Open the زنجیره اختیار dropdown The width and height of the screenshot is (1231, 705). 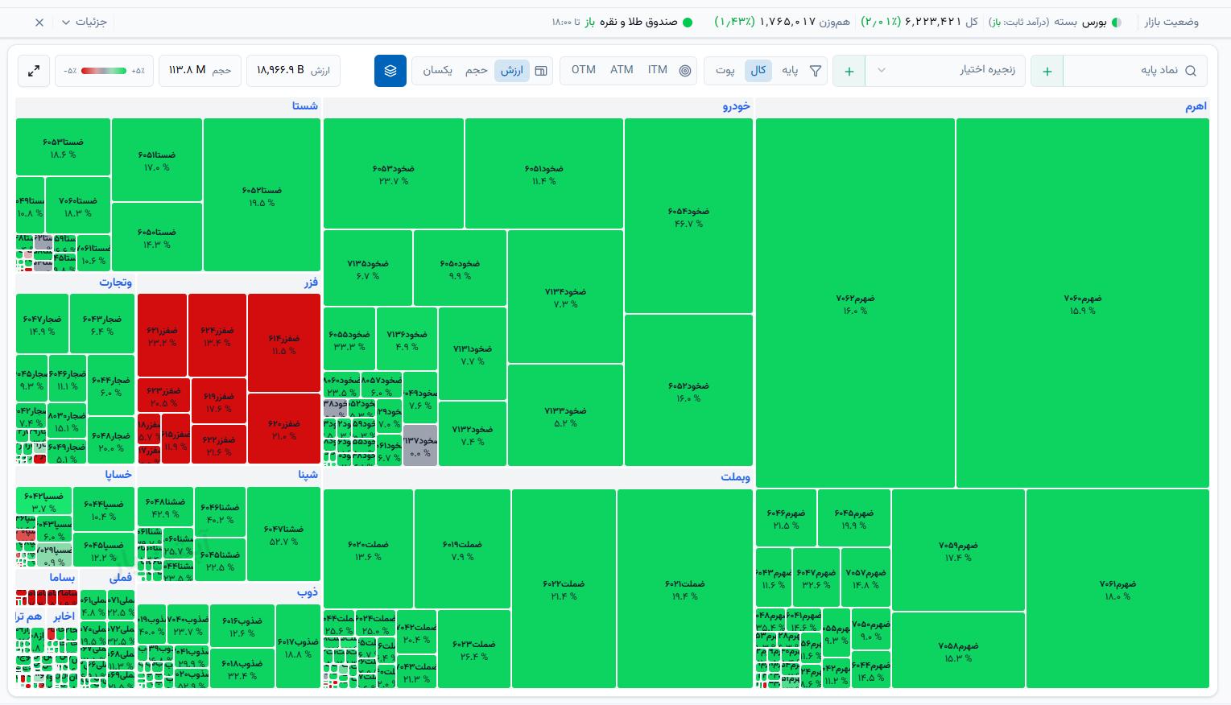click(948, 71)
